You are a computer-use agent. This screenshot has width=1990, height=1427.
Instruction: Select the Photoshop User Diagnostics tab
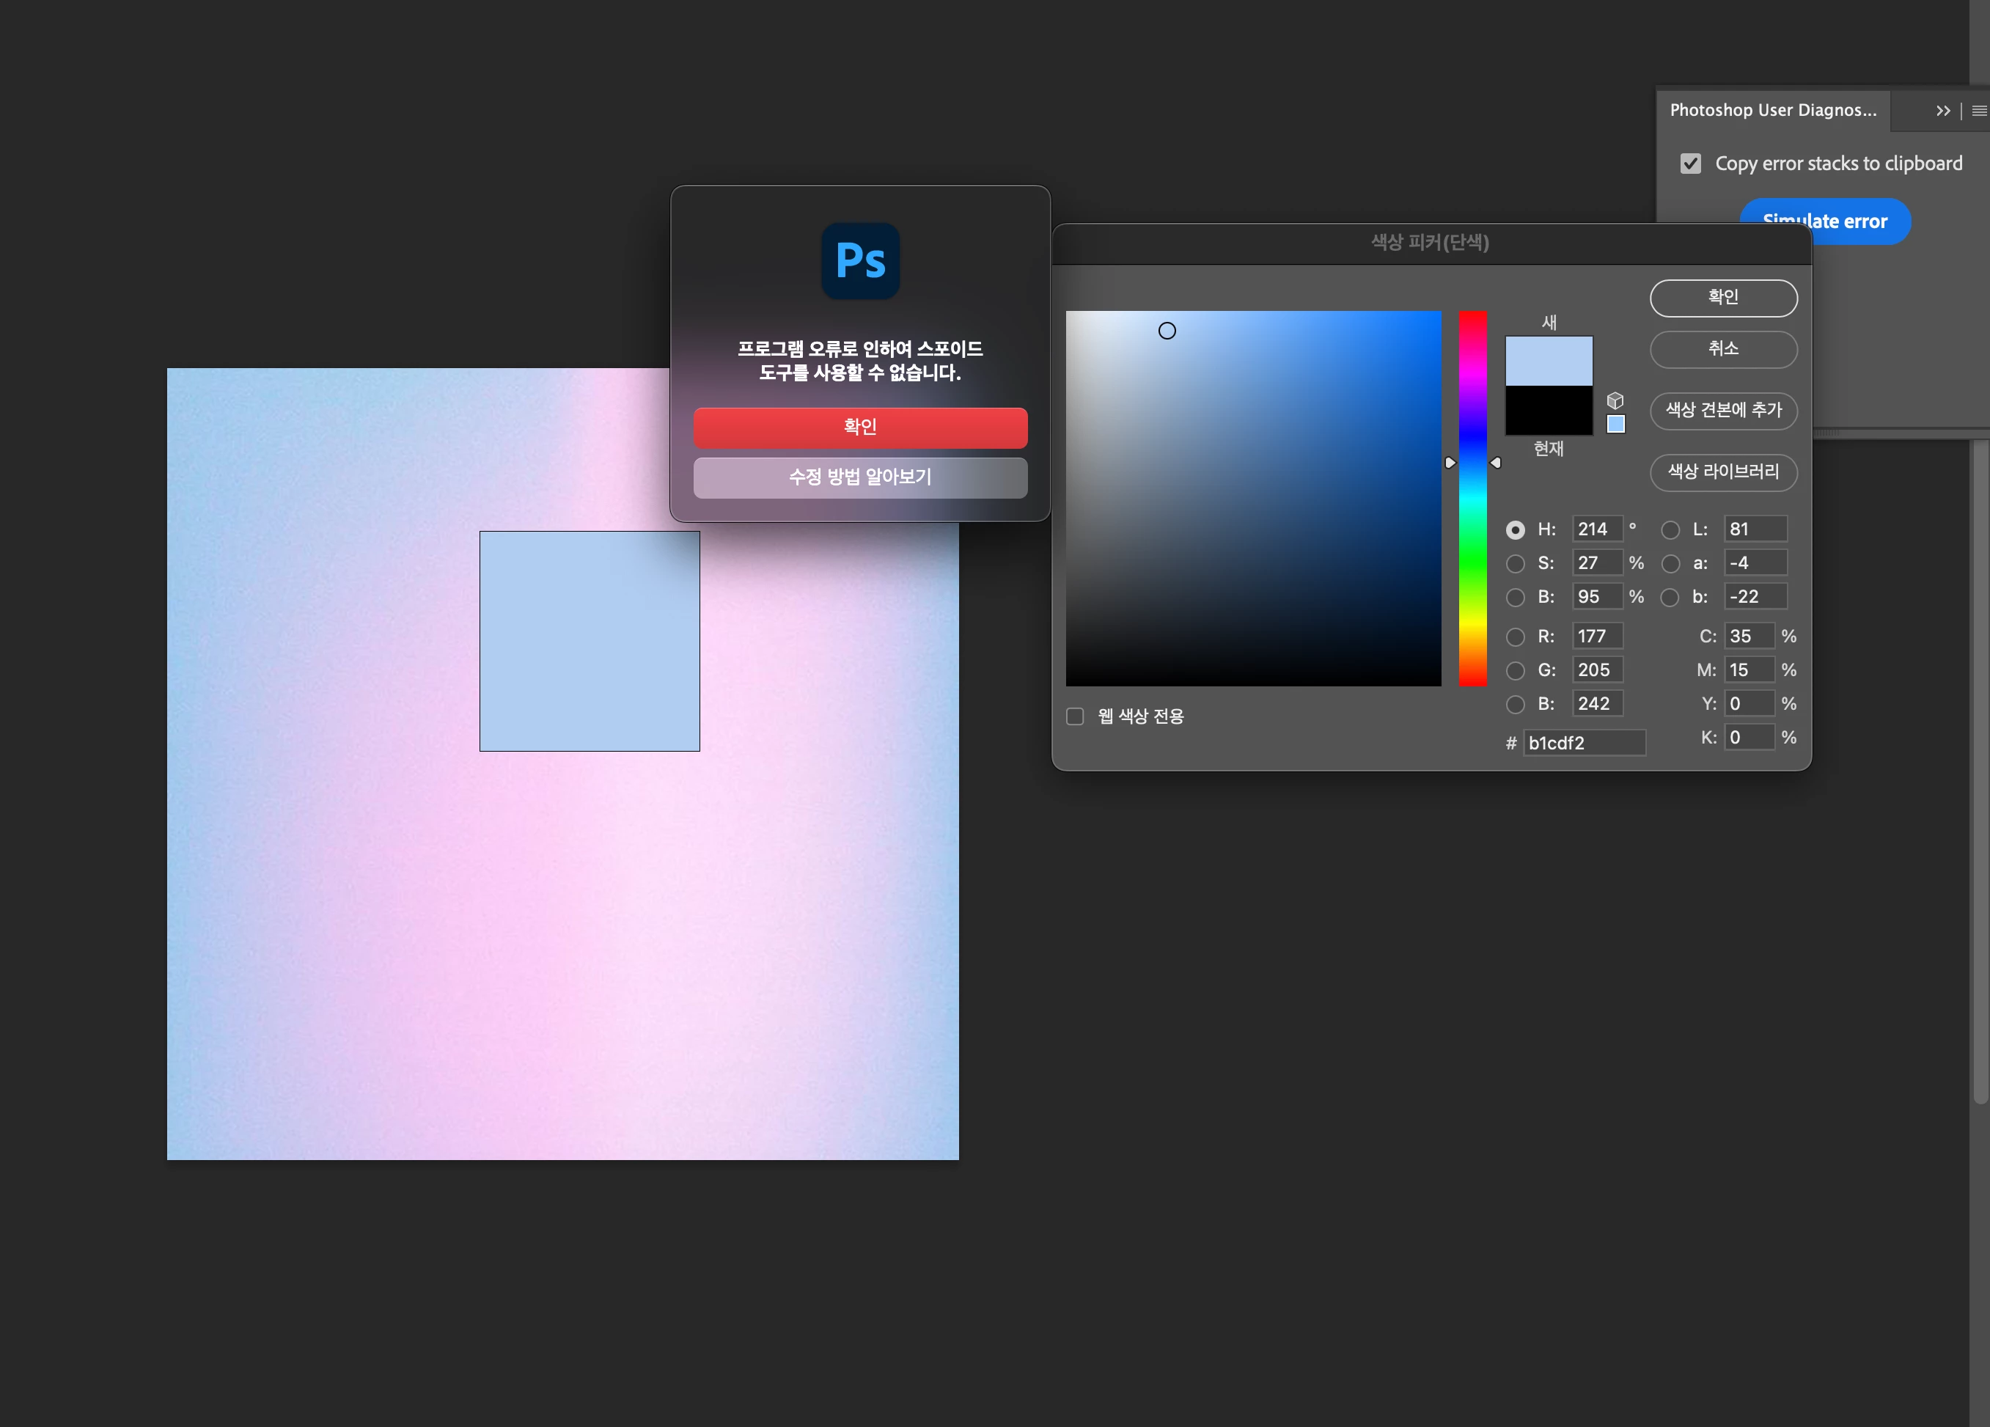(x=1772, y=111)
